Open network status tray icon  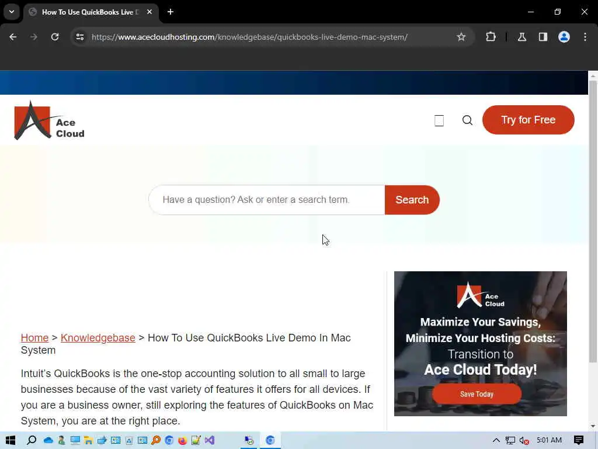(510, 440)
